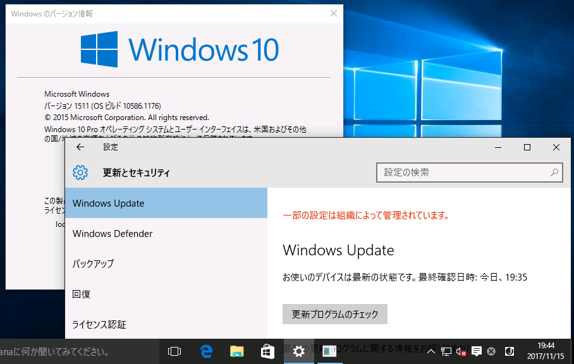Select Windows Update in the settings sidebar
The width and height of the screenshot is (574, 364).
click(x=166, y=203)
